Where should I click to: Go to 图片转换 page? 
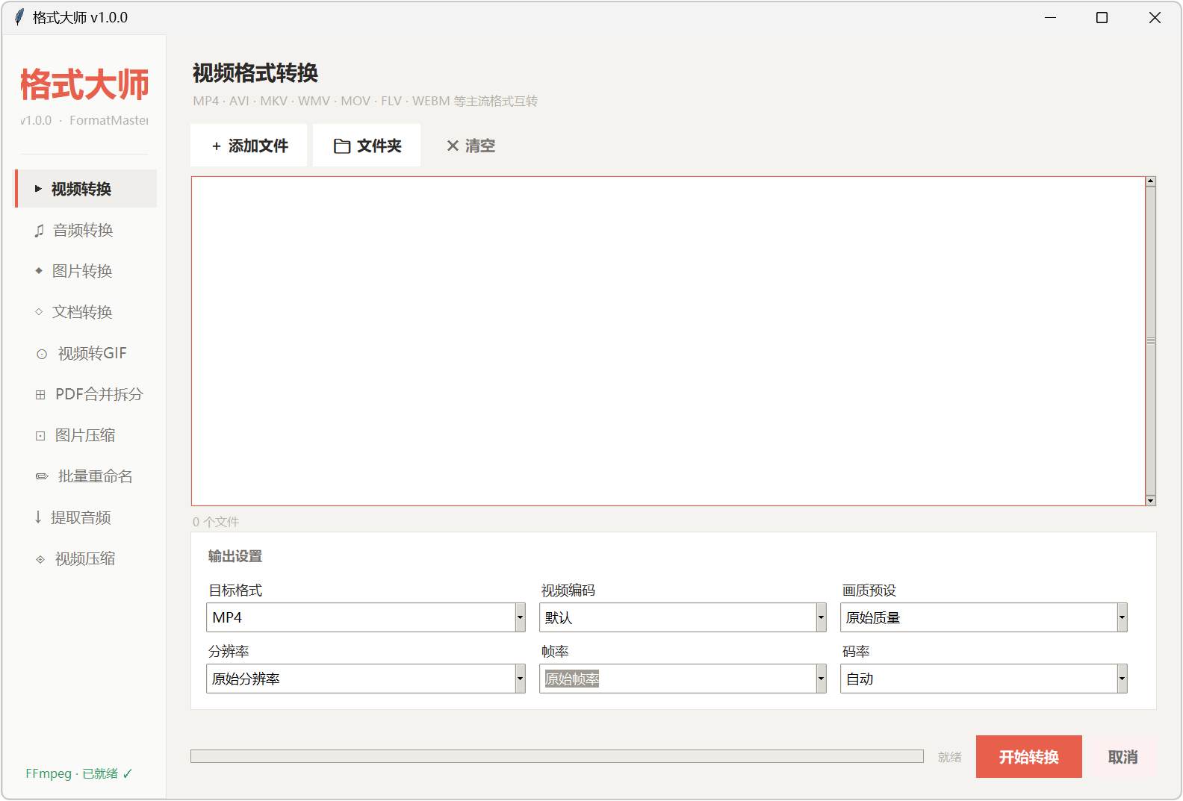tap(86, 271)
